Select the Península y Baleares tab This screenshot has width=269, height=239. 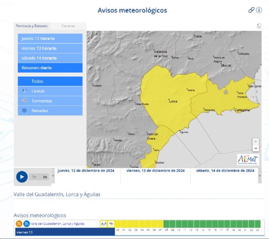(32, 26)
